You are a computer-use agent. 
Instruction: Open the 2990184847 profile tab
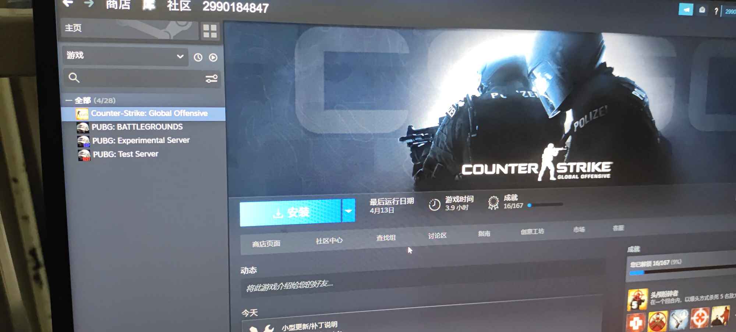tap(236, 7)
